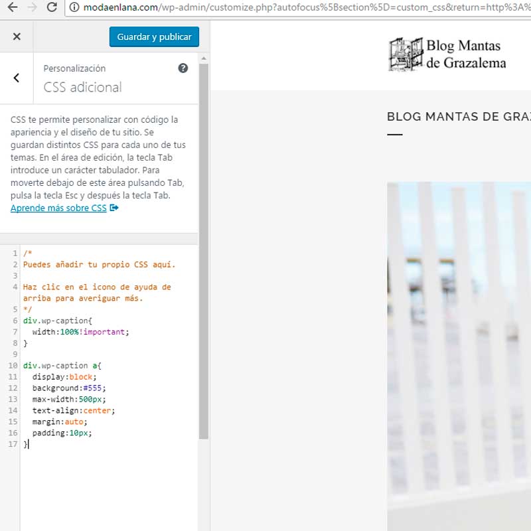The height and width of the screenshot is (531, 531).
Task: Reload the page with refresh icon
Action: click(x=52, y=7)
